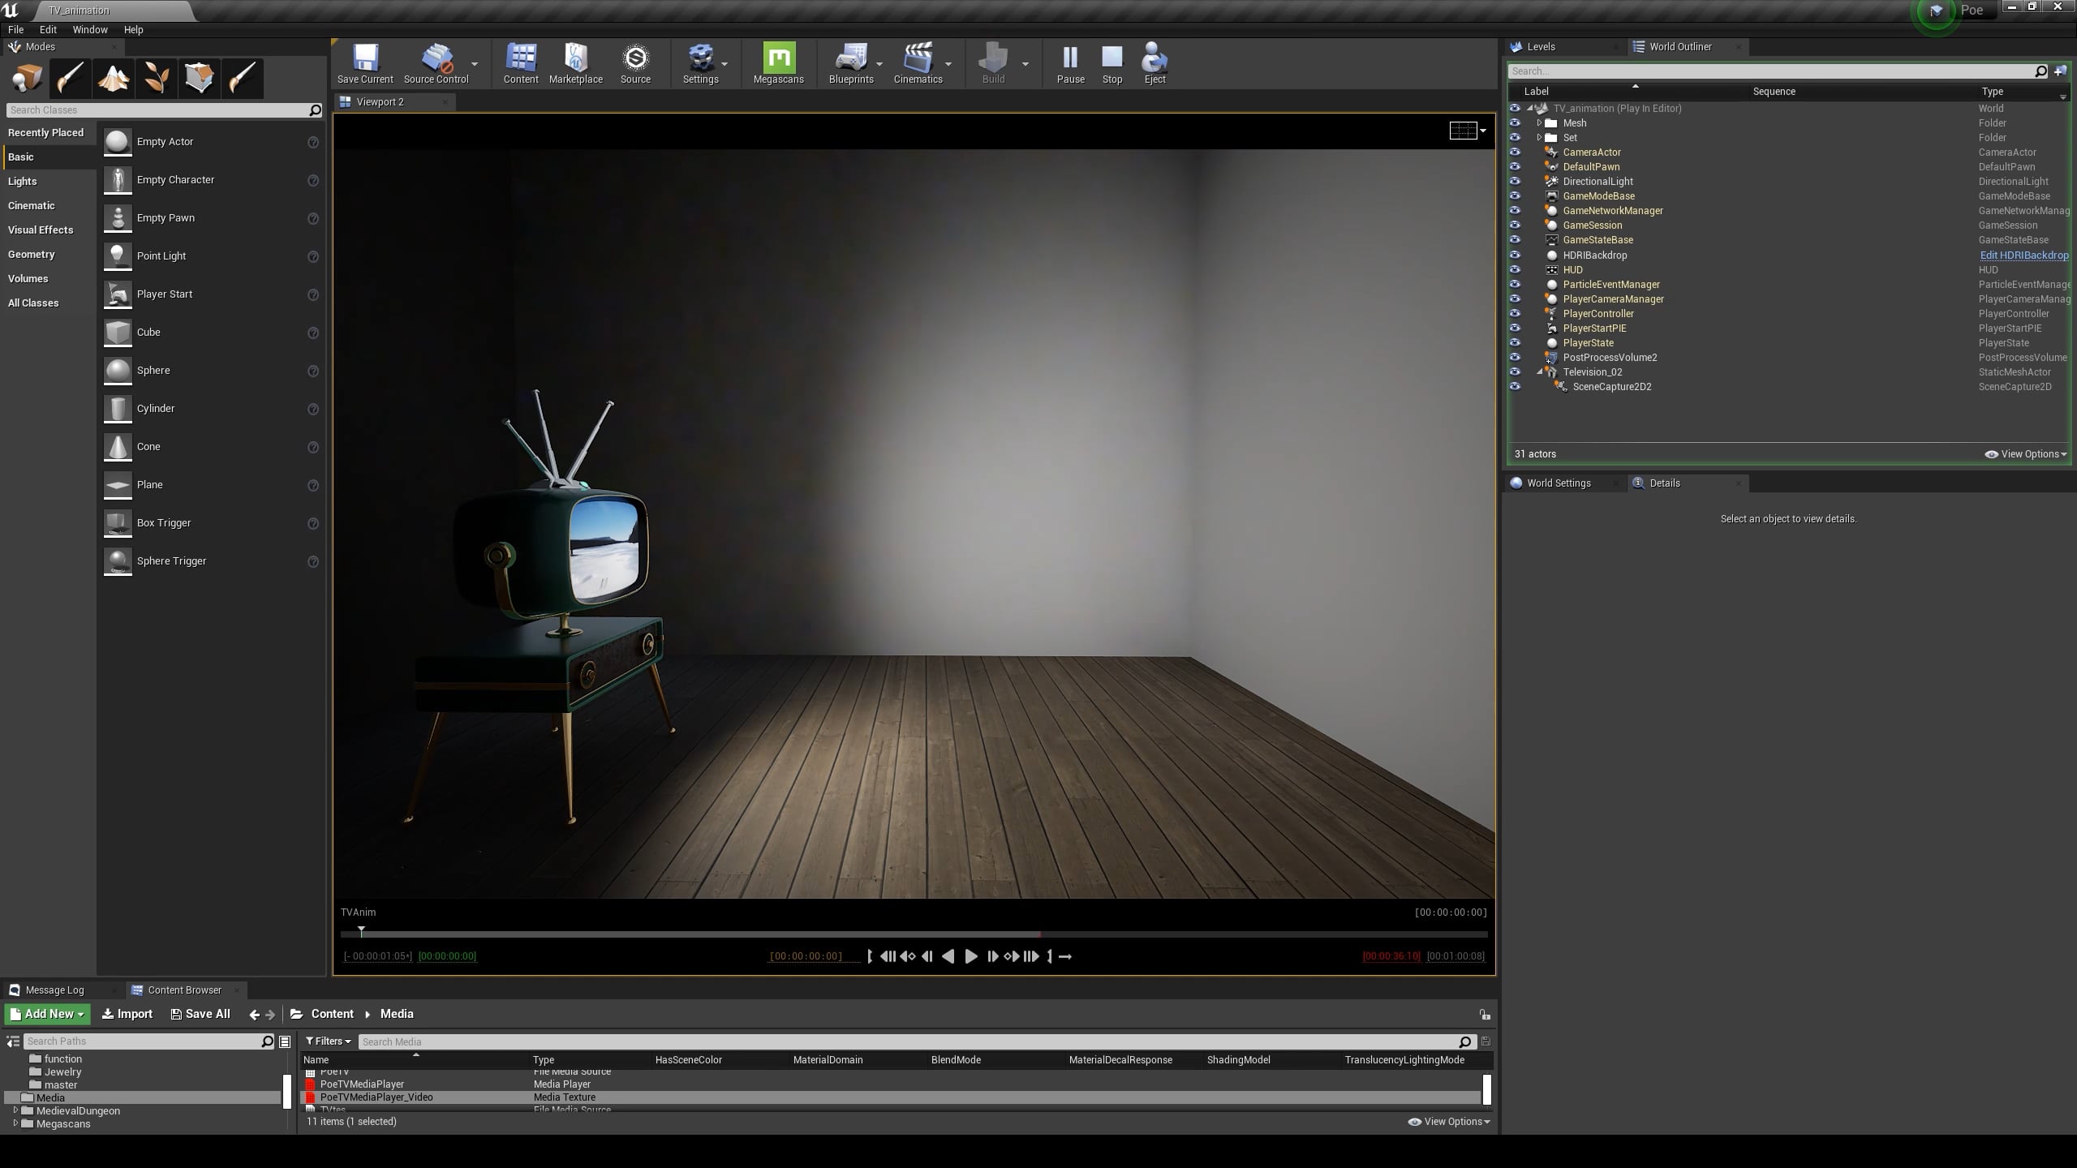
Task: Open the Filters dropdown
Action: click(328, 1041)
